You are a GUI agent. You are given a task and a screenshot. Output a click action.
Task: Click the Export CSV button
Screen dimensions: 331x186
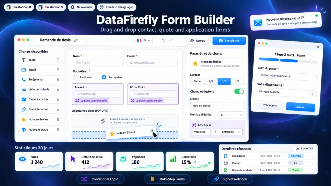[x=304, y=149]
